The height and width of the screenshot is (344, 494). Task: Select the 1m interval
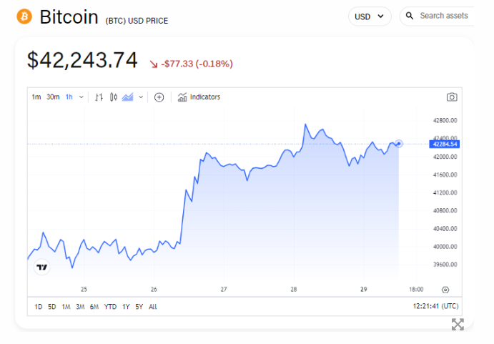pyautogui.click(x=36, y=97)
